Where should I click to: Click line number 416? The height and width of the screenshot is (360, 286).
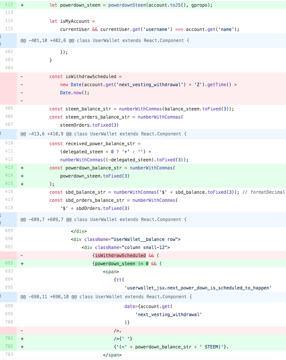point(8,192)
